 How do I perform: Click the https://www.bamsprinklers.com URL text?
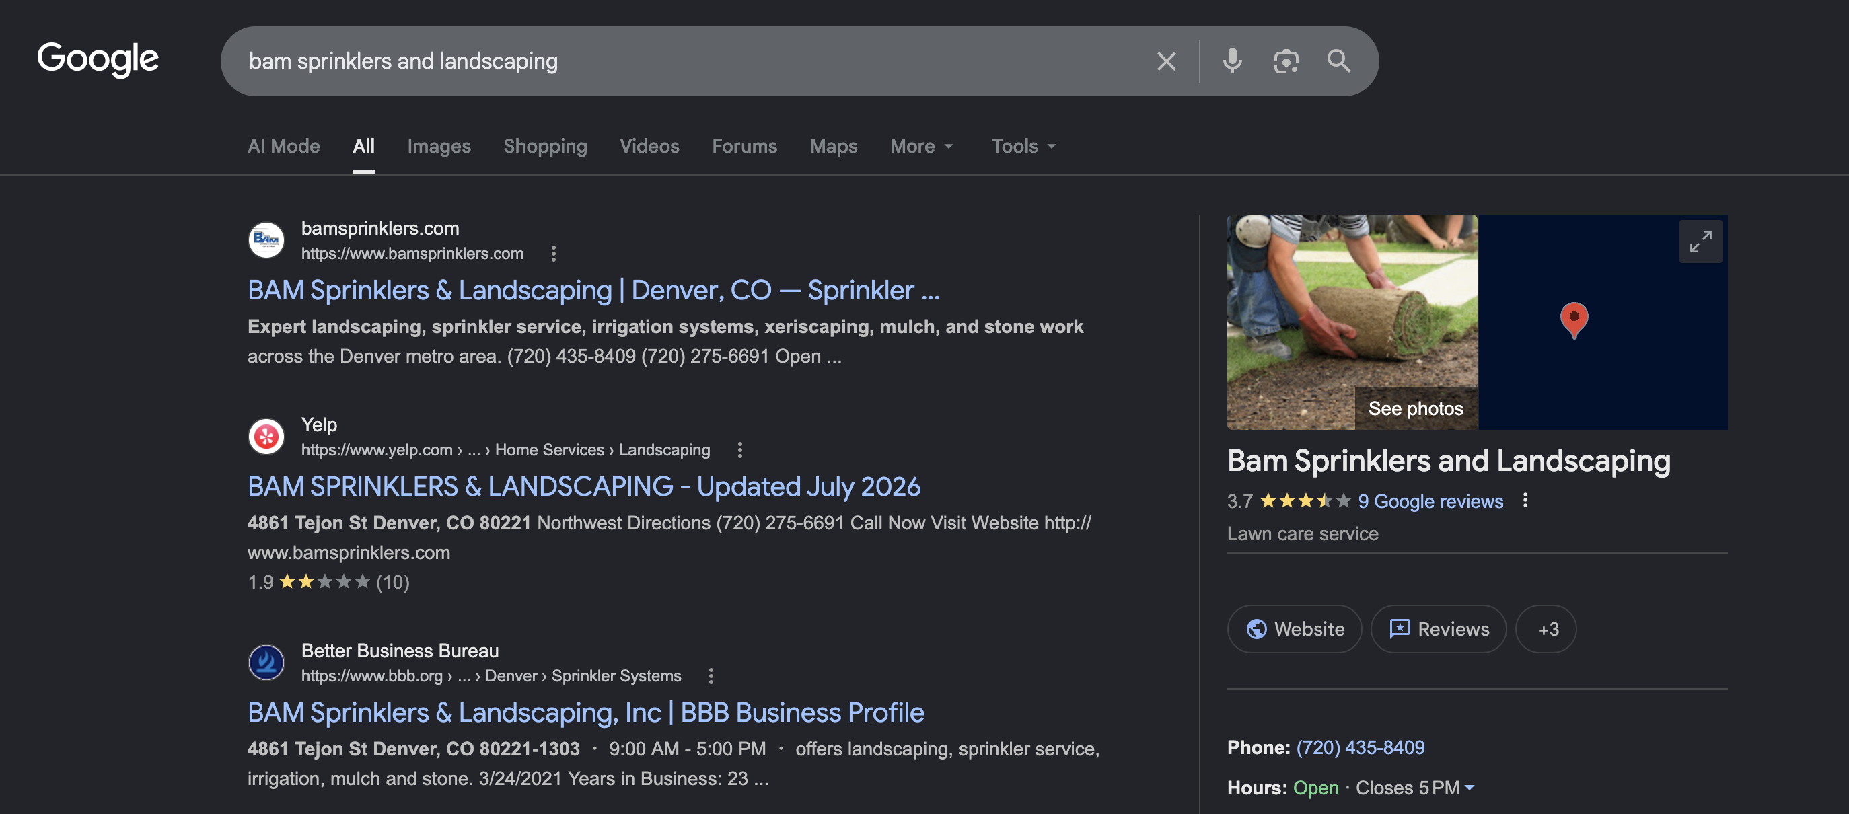pyautogui.click(x=412, y=254)
